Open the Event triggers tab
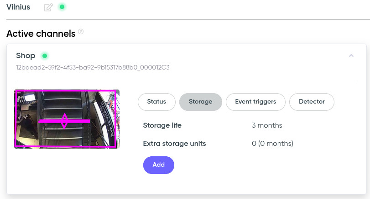The height and width of the screenshot is (199, 370). pos(255,102)
